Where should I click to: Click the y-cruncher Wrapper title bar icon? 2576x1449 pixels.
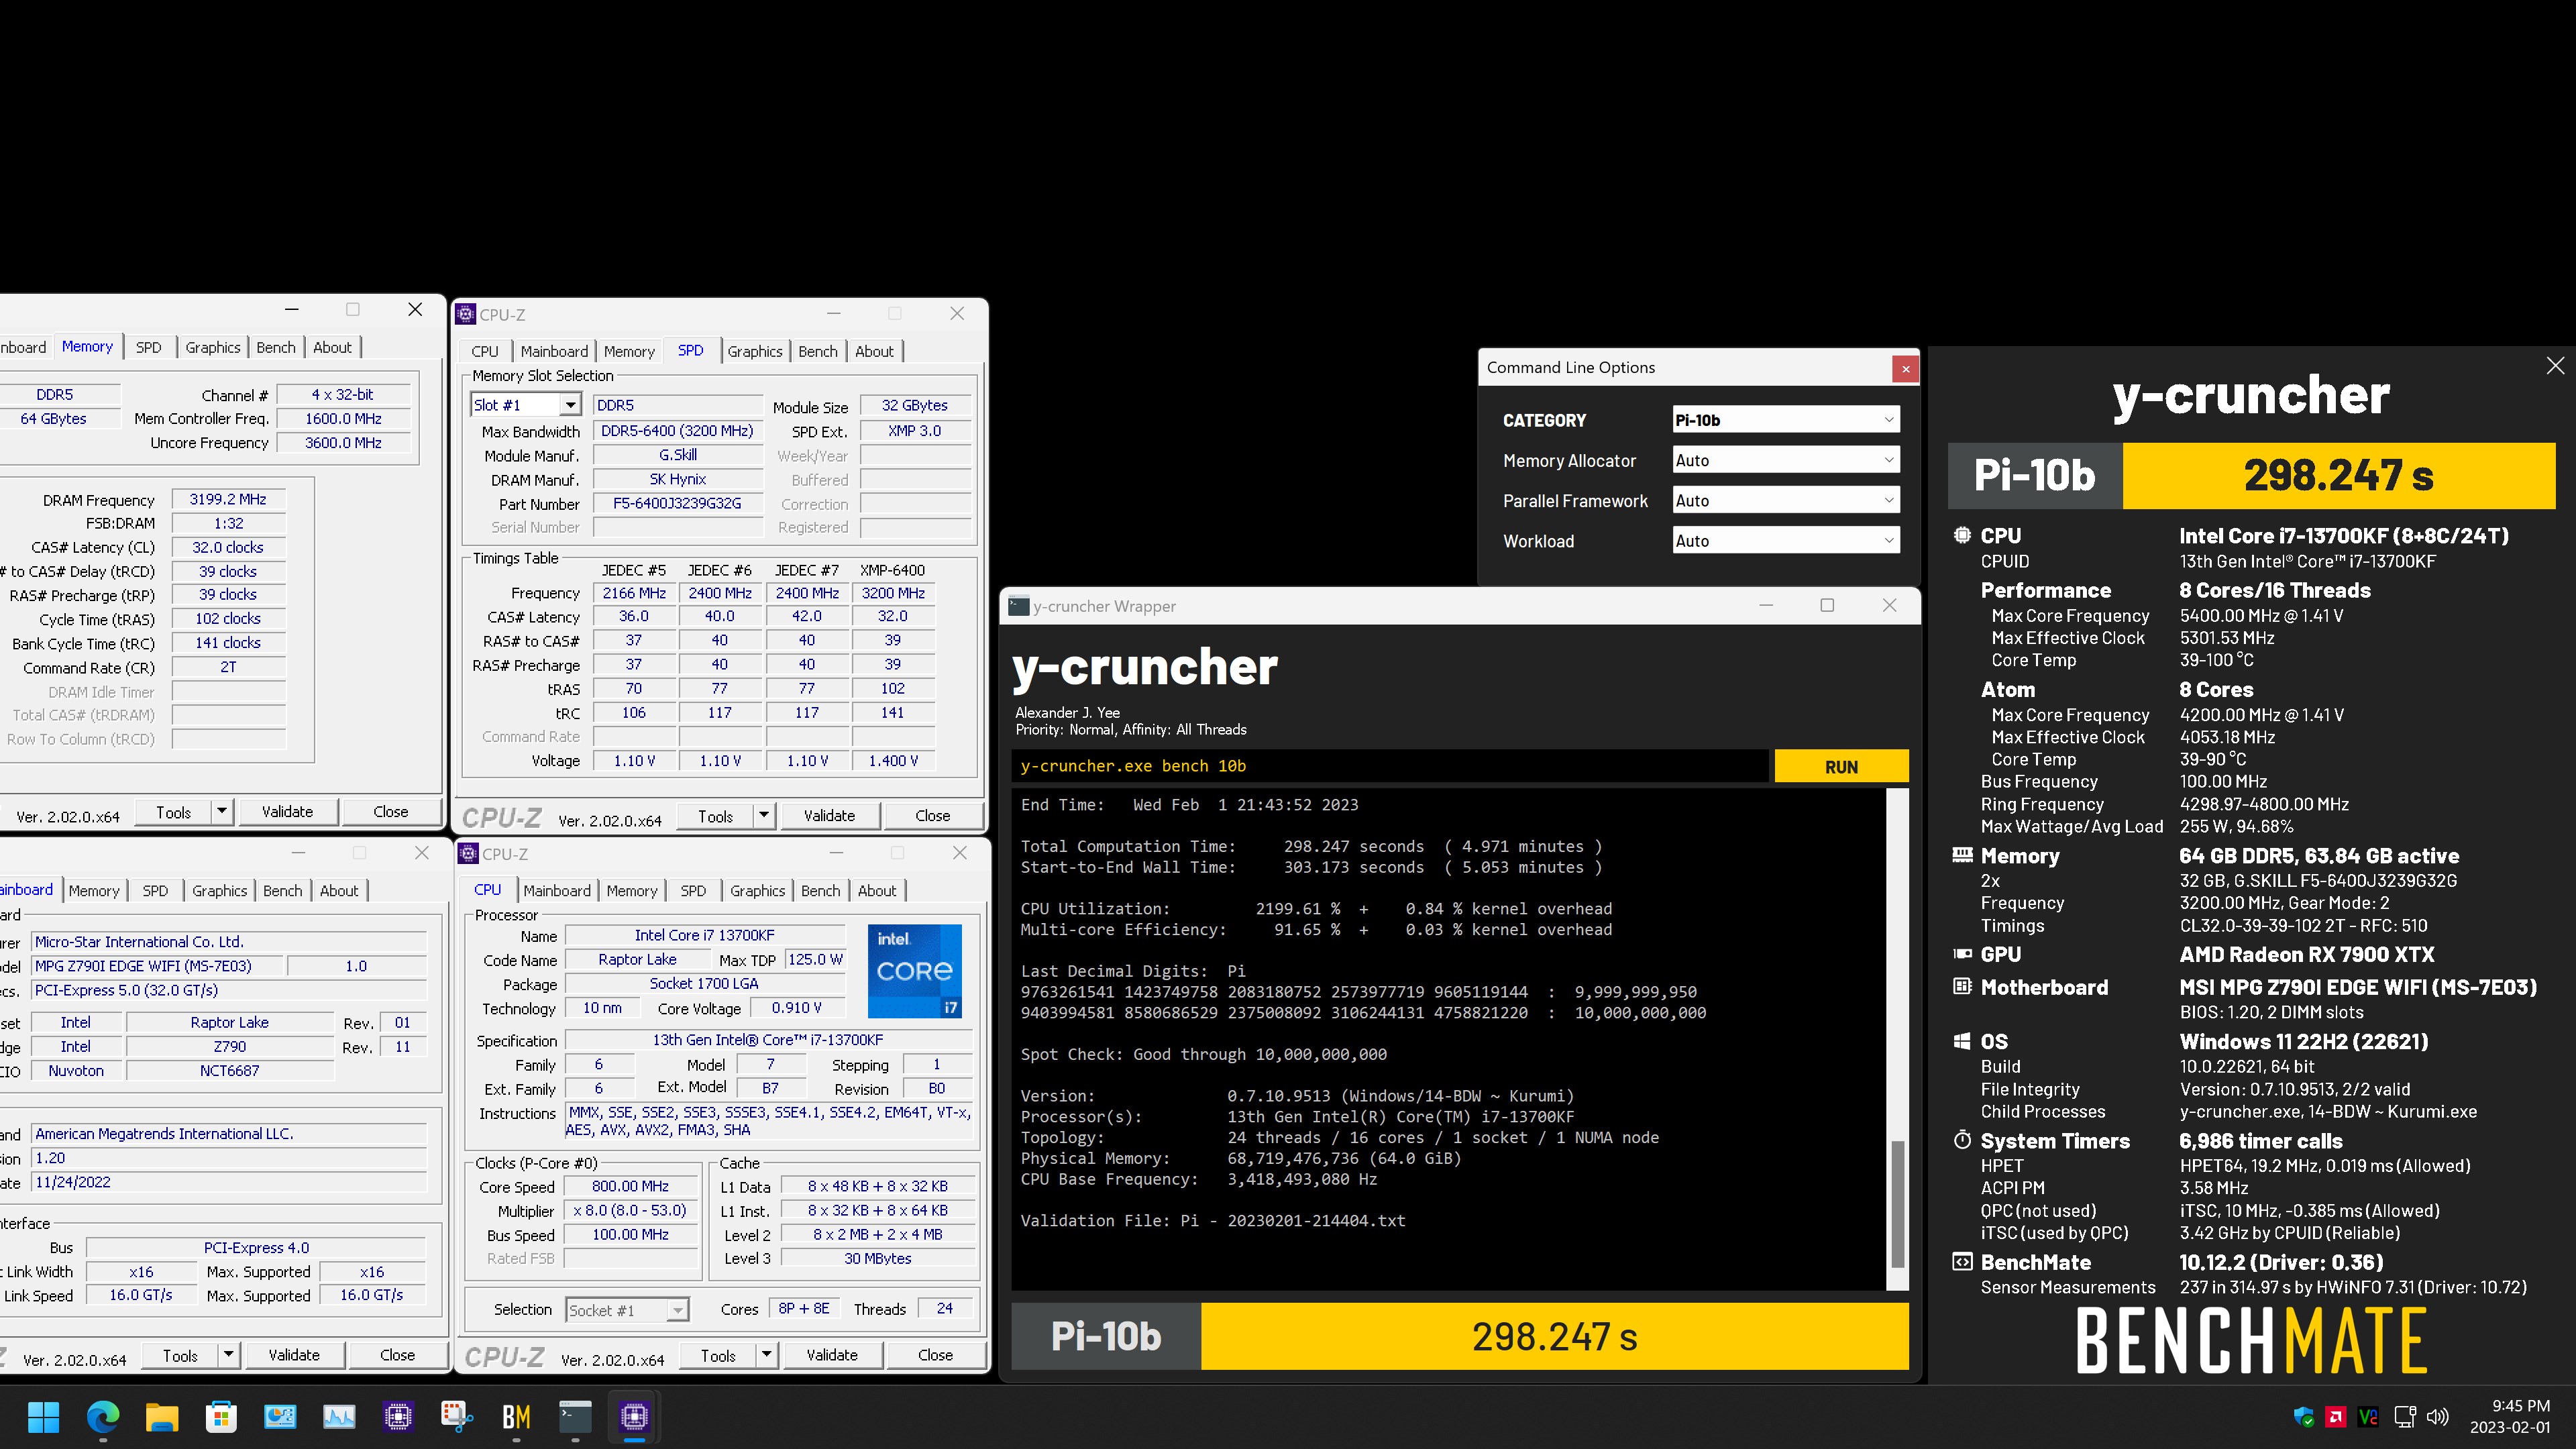point(1019,606)
